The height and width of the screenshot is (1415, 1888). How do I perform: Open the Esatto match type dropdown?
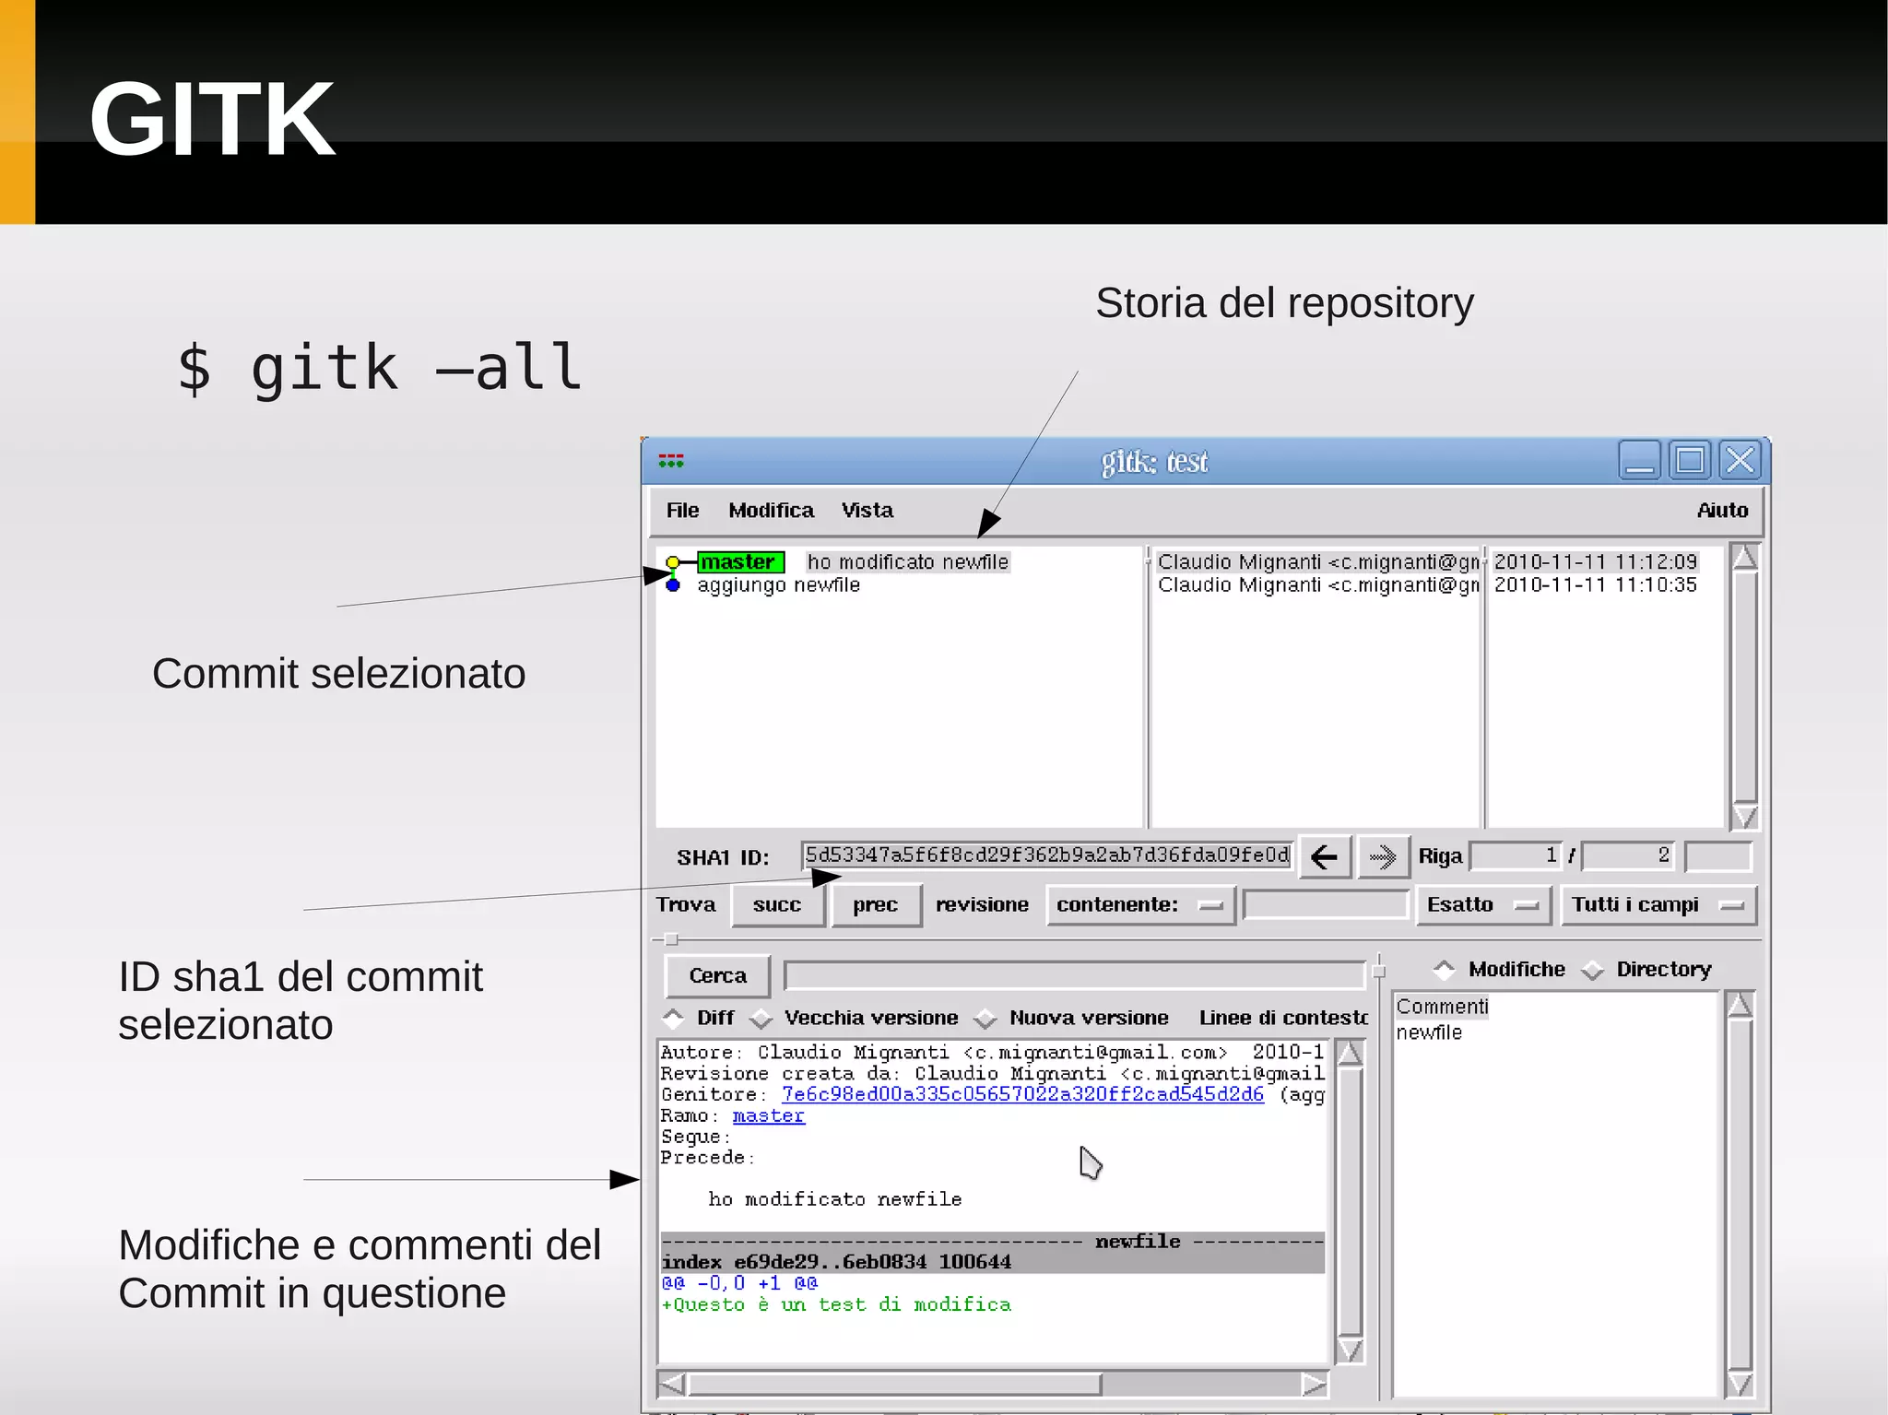[1483, 905]
